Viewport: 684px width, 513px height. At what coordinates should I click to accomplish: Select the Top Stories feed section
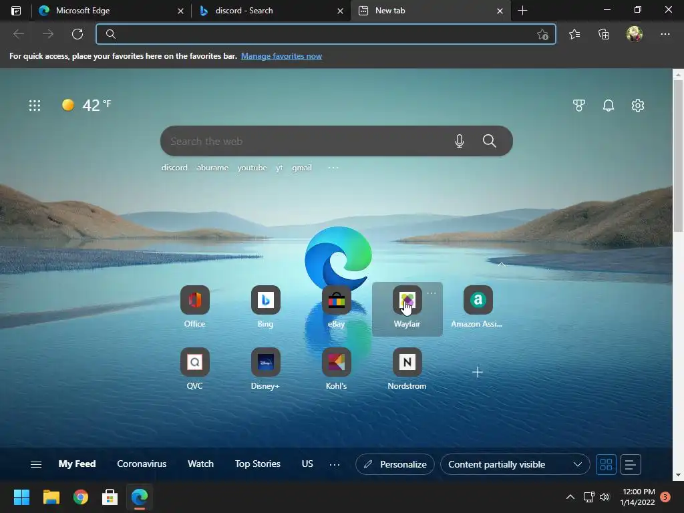pyautogui.click(x=257, y=464)
